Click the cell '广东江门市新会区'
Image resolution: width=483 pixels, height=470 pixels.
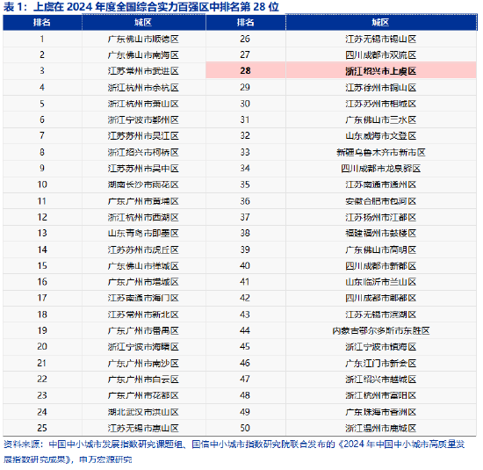coord(381,364)
